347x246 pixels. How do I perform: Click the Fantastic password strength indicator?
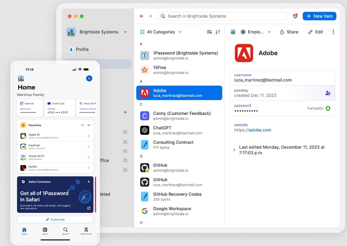click(319, 109)
